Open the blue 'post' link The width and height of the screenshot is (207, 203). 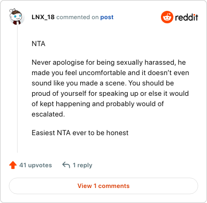(x=107, y=17)
